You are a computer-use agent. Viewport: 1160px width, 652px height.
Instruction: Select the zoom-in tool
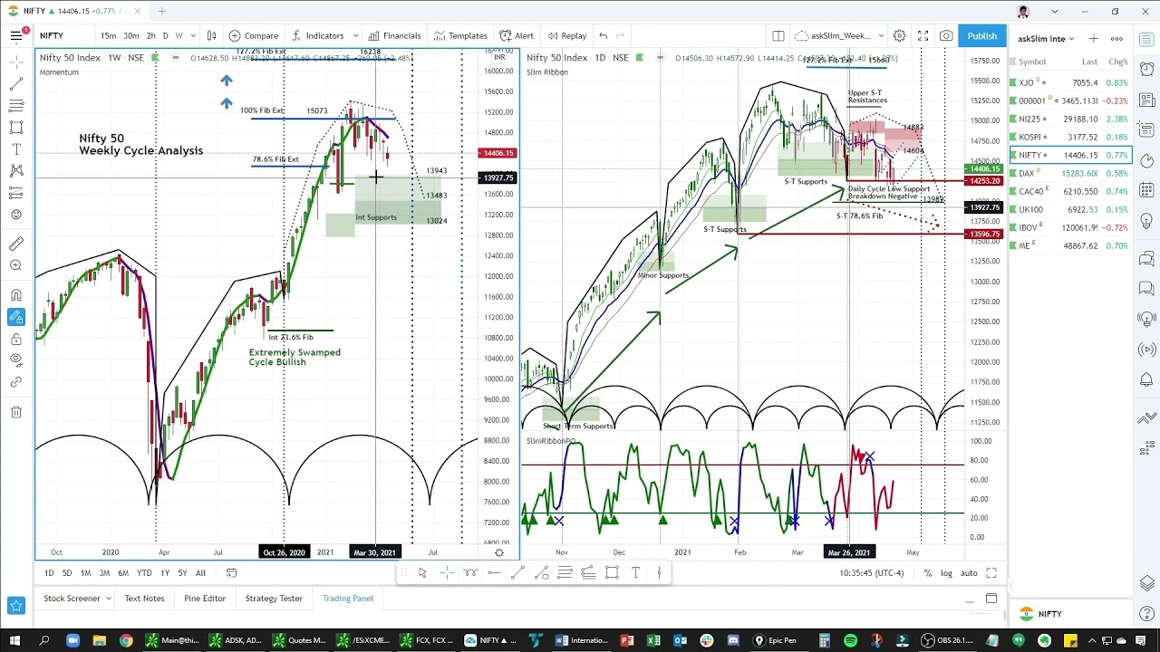[x=16, y=265]
